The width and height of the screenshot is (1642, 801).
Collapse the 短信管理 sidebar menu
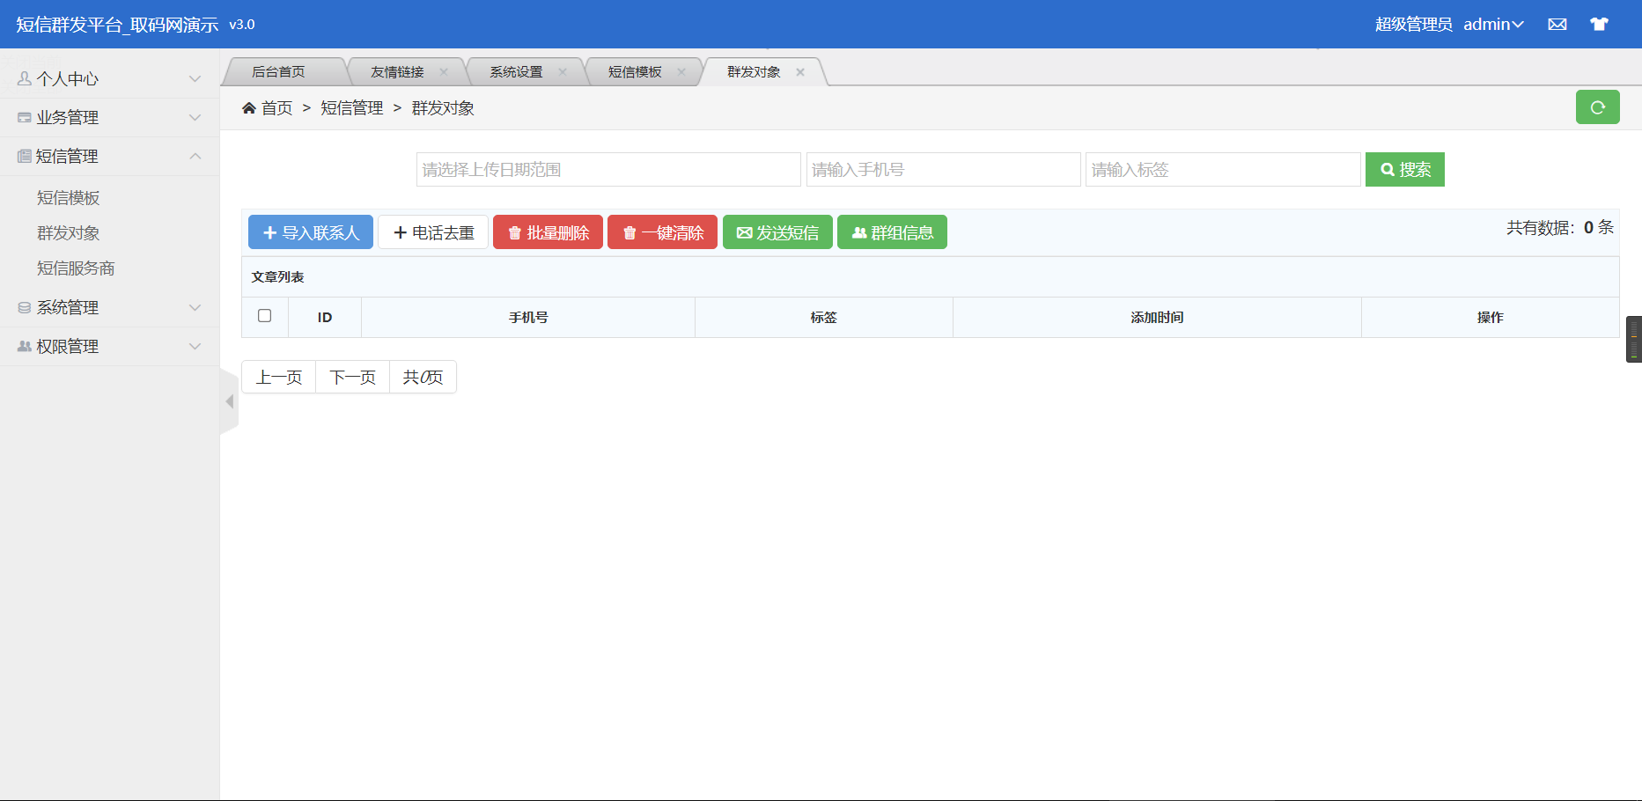pyautogui.click(x=109, y=157)
